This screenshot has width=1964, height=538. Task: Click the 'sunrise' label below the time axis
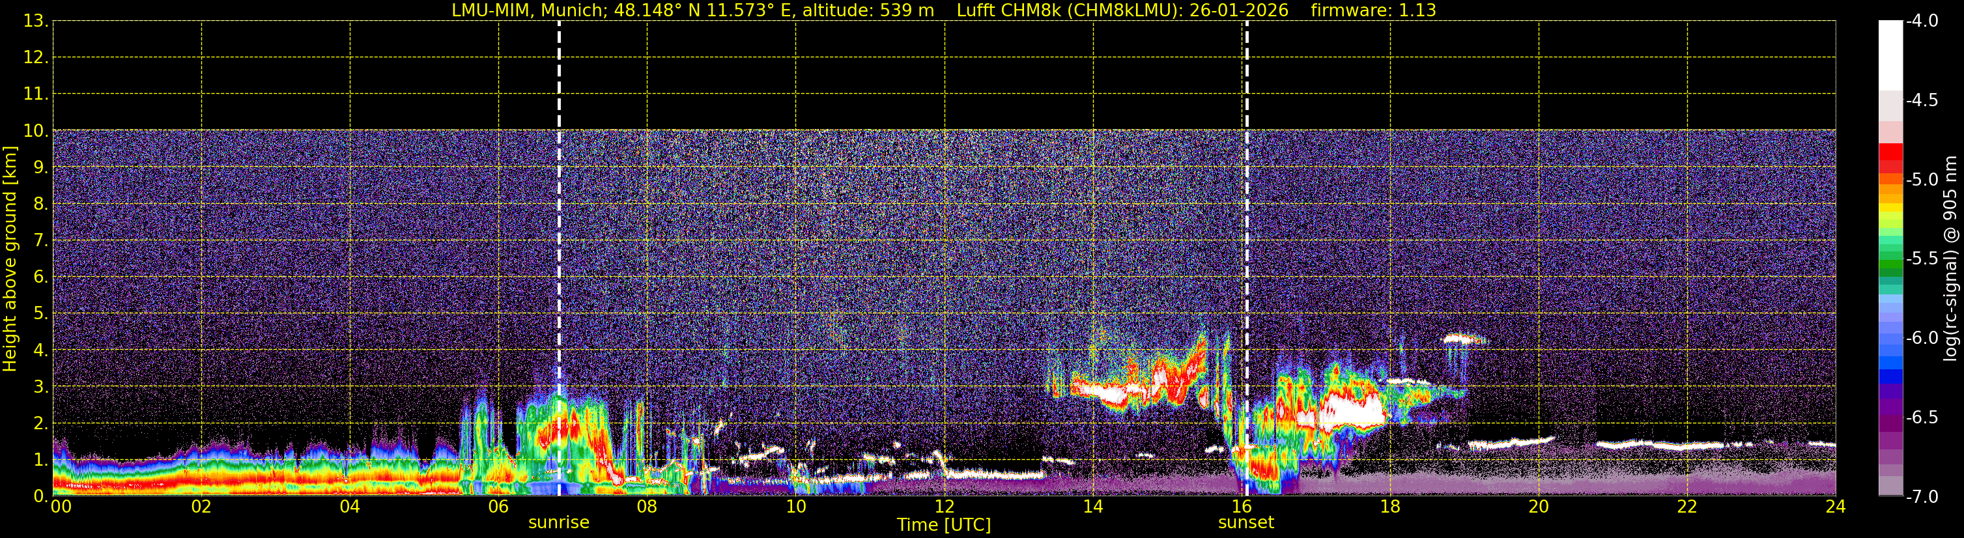coord(559,523)
